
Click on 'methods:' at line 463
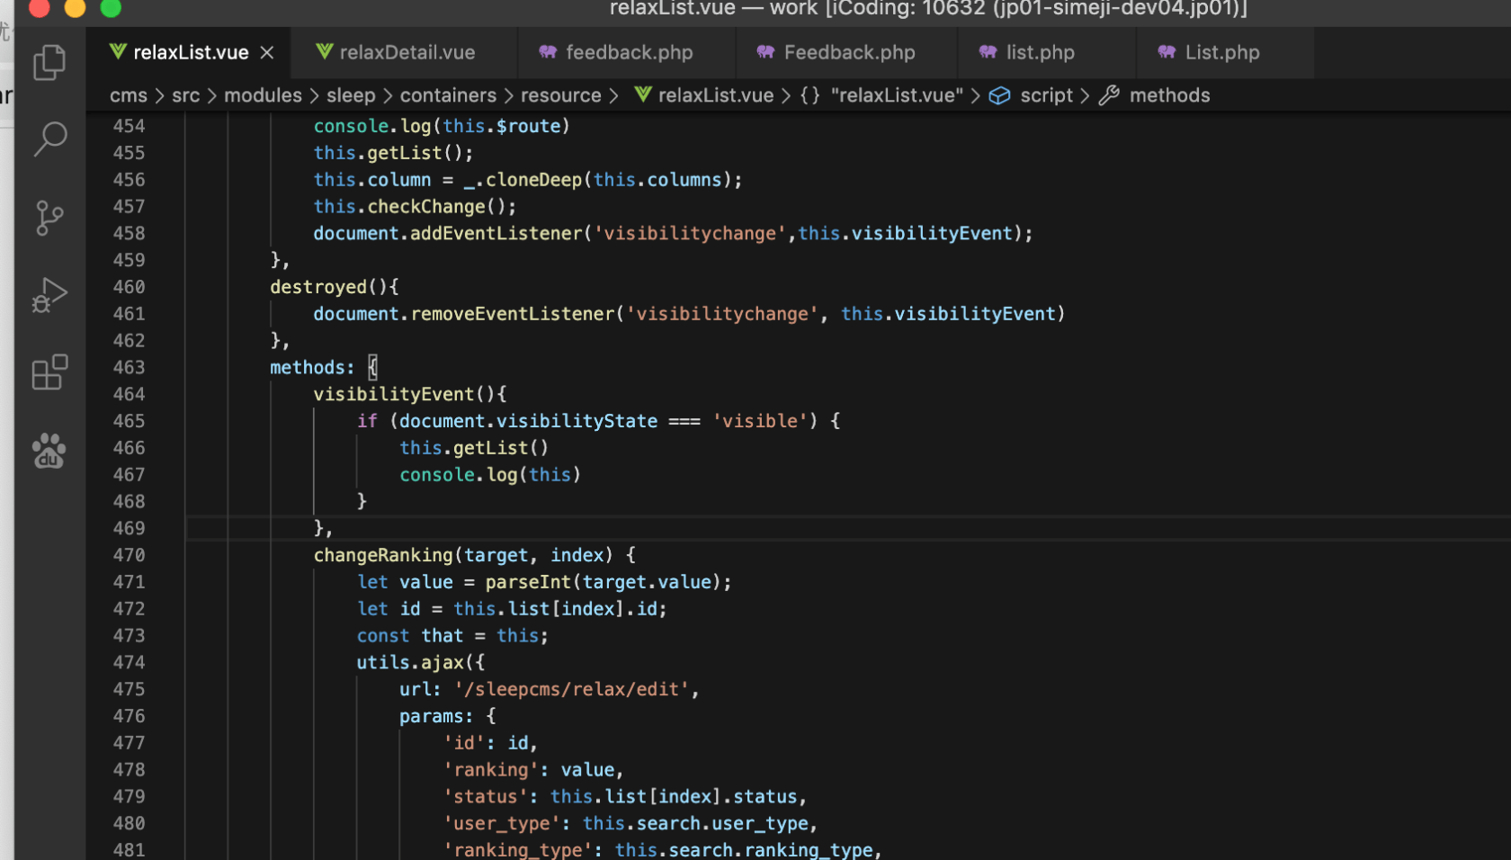pyautogui.click(x=312, y=368)
